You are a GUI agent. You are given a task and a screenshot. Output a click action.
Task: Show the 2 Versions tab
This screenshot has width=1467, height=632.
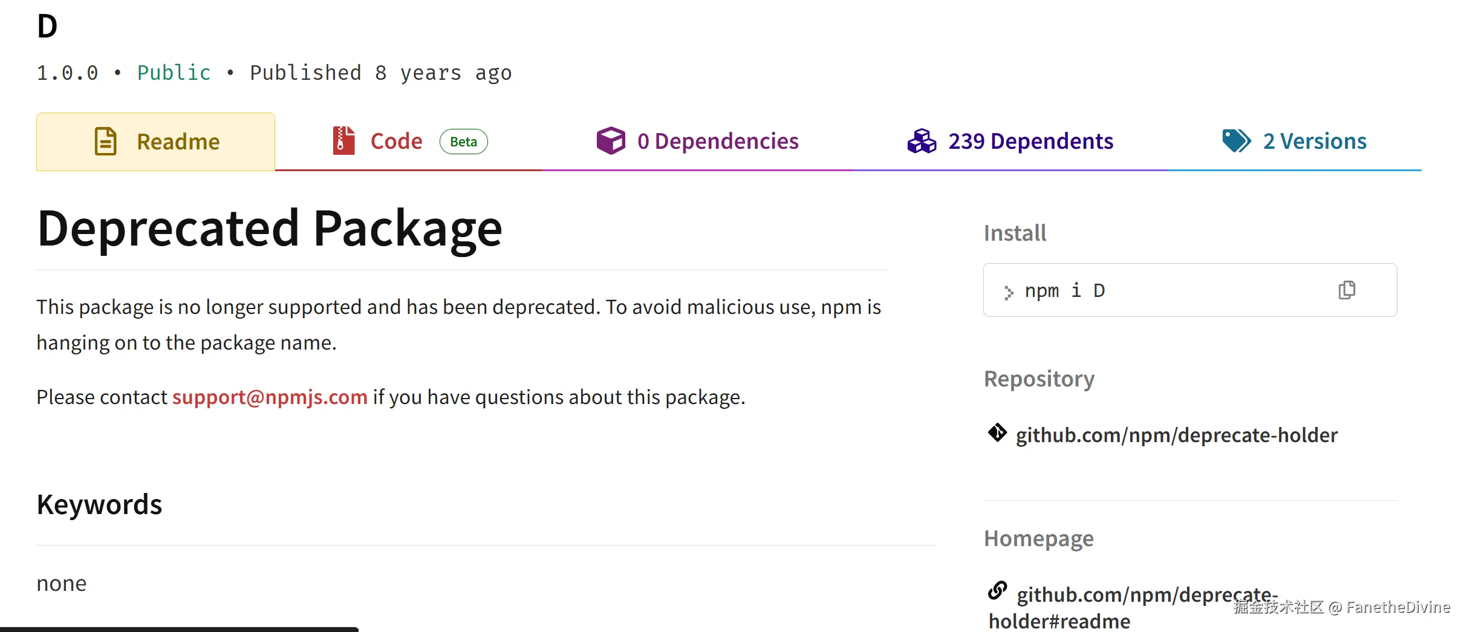pos(1314,141)
